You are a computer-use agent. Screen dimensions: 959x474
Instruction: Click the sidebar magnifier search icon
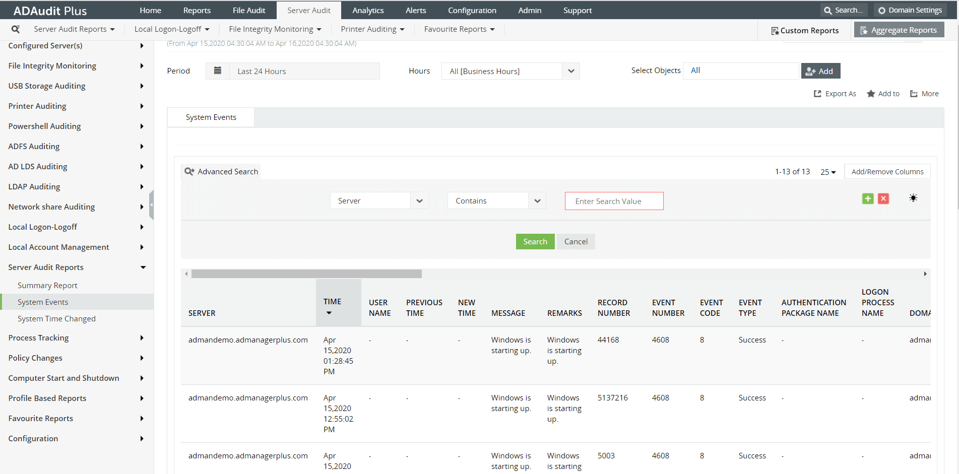pos(16,29)
